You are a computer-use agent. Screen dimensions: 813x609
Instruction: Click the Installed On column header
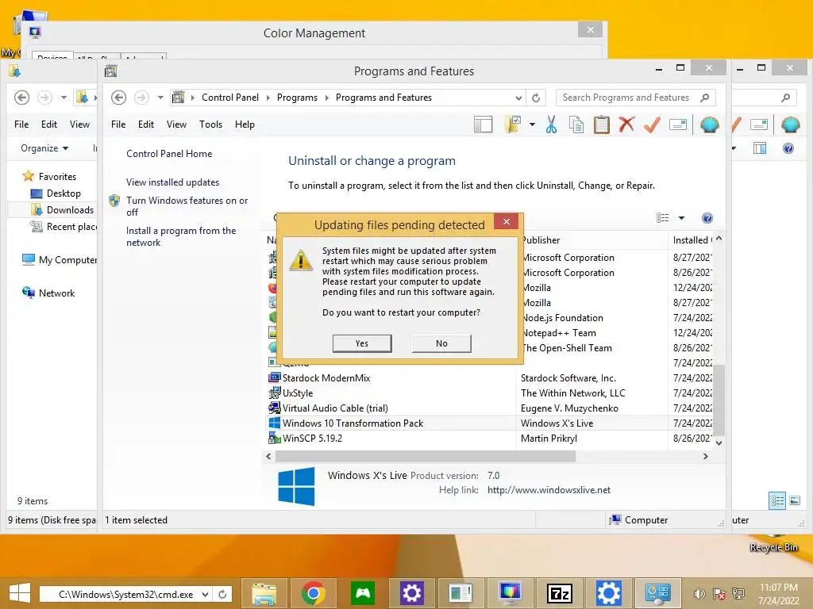point(692,240)
